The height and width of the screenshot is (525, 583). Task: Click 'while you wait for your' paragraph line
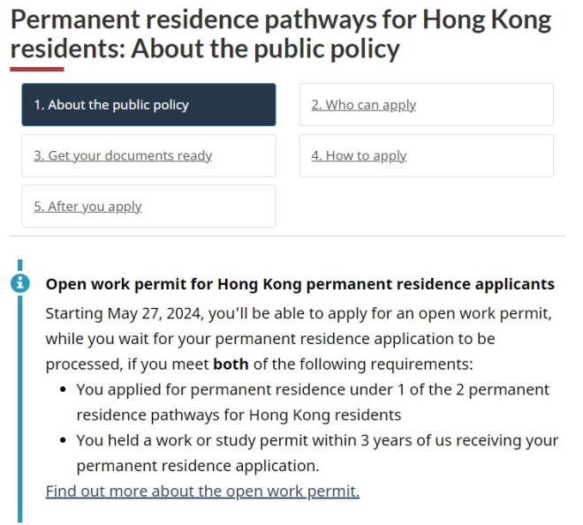coord(270,339)
